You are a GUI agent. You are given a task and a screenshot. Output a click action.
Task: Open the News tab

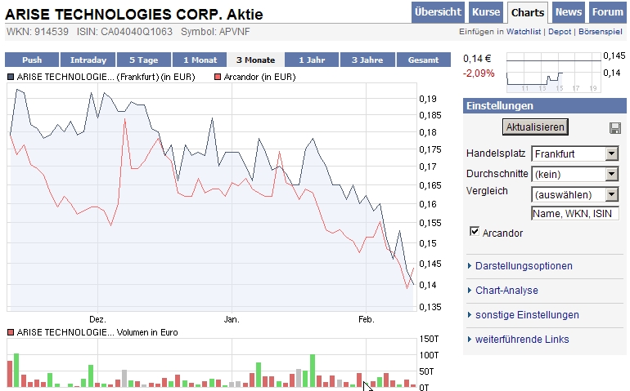[569, 12]
